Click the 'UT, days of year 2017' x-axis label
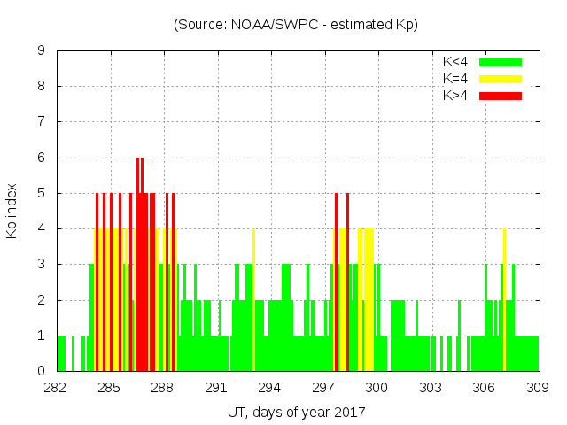 tap(296, 412)
